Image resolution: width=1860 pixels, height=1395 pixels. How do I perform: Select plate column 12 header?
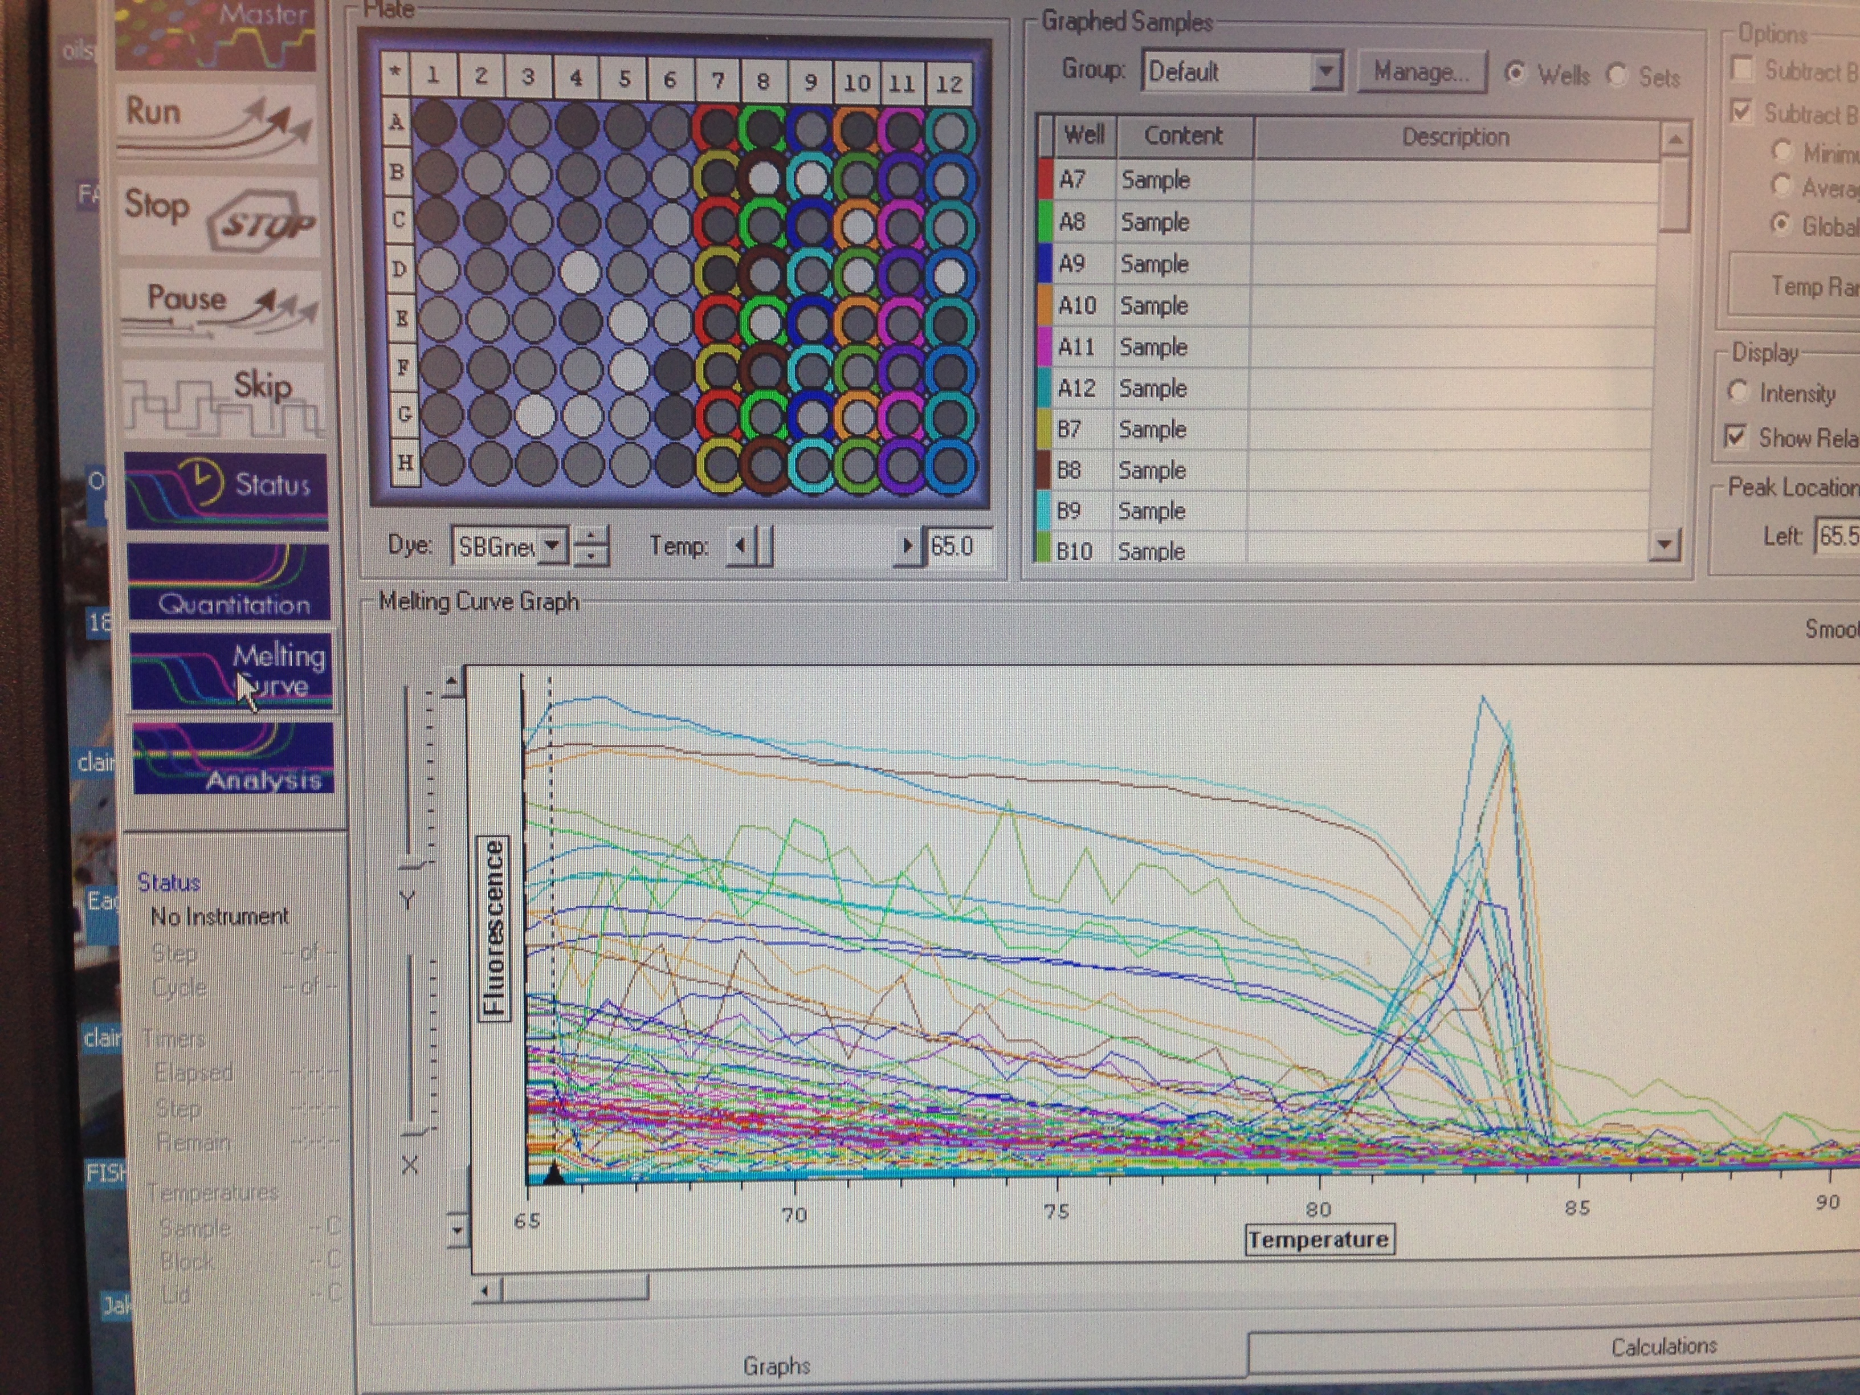click(x=949, y=83)
